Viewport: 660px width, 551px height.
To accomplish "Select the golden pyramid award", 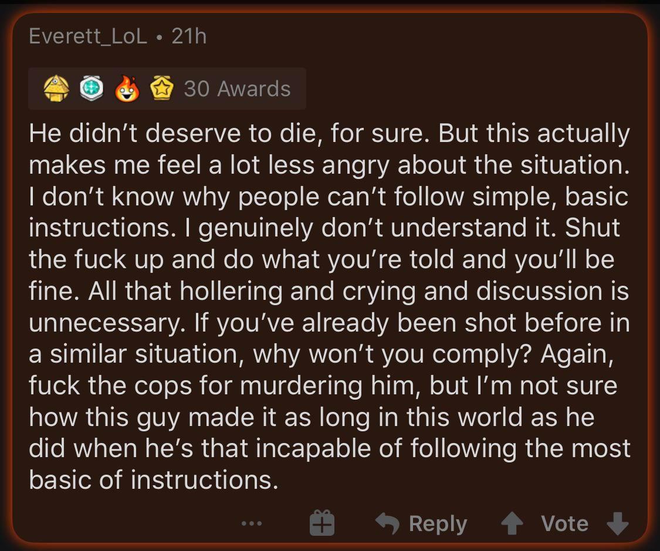I will tap(56, 89).
